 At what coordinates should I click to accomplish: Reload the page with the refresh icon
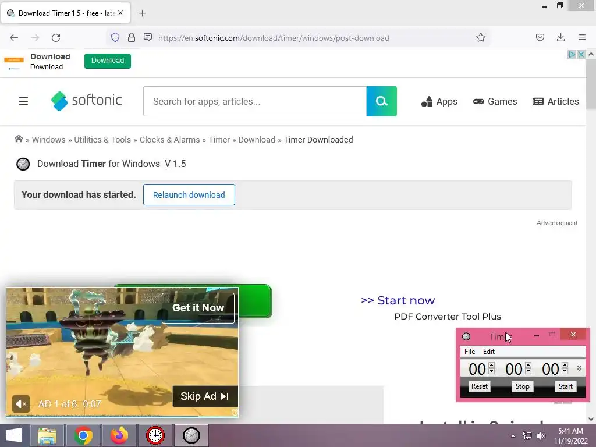click(x=56, y=38)
